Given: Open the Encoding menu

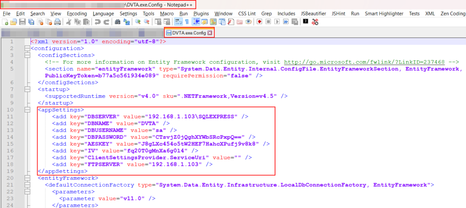Looking at the screenshot, I should [x=77, y=14].
